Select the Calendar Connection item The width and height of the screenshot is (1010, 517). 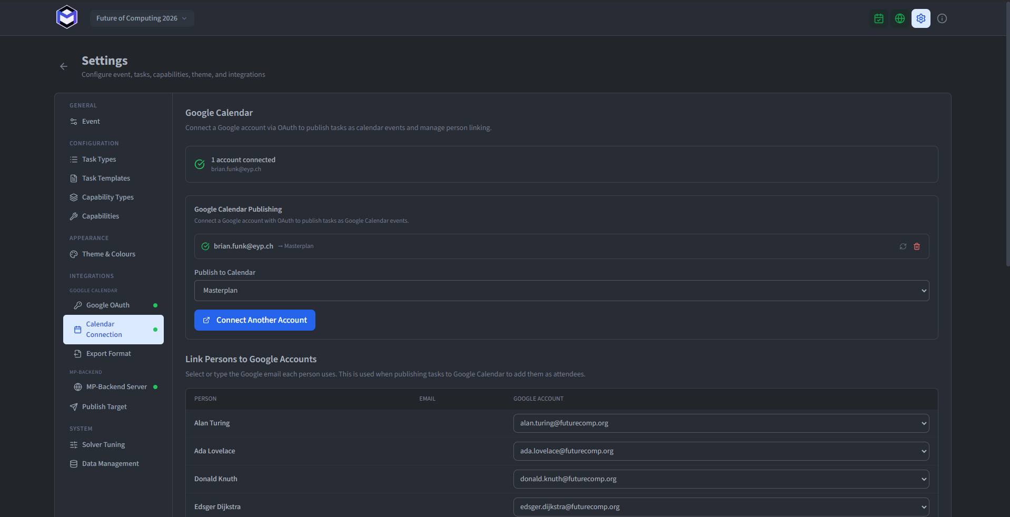[x=113, y=330]
